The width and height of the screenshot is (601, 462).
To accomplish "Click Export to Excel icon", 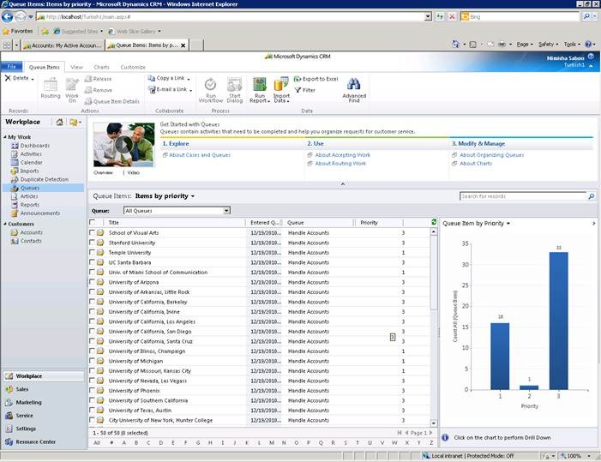I will click(x=297, y=78).
